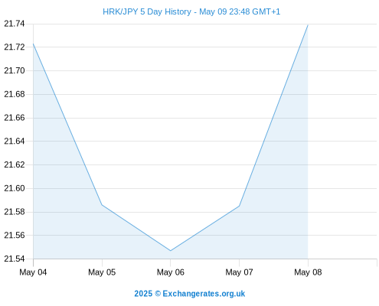Screen dimensions: 379x306
Task: Click the 21.70 y-axis label
Action: (15, 70)
